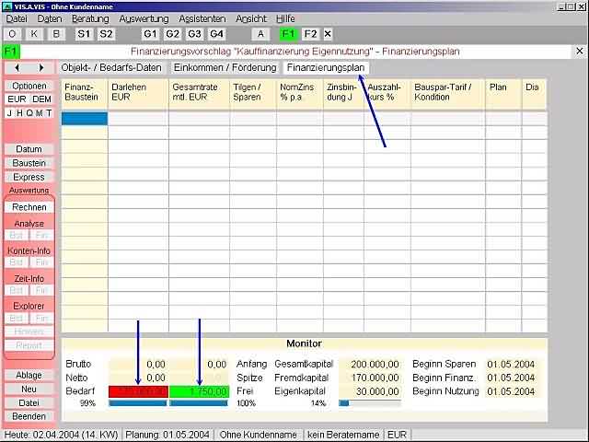Click the K toolbar button

(x=34, y=34)
